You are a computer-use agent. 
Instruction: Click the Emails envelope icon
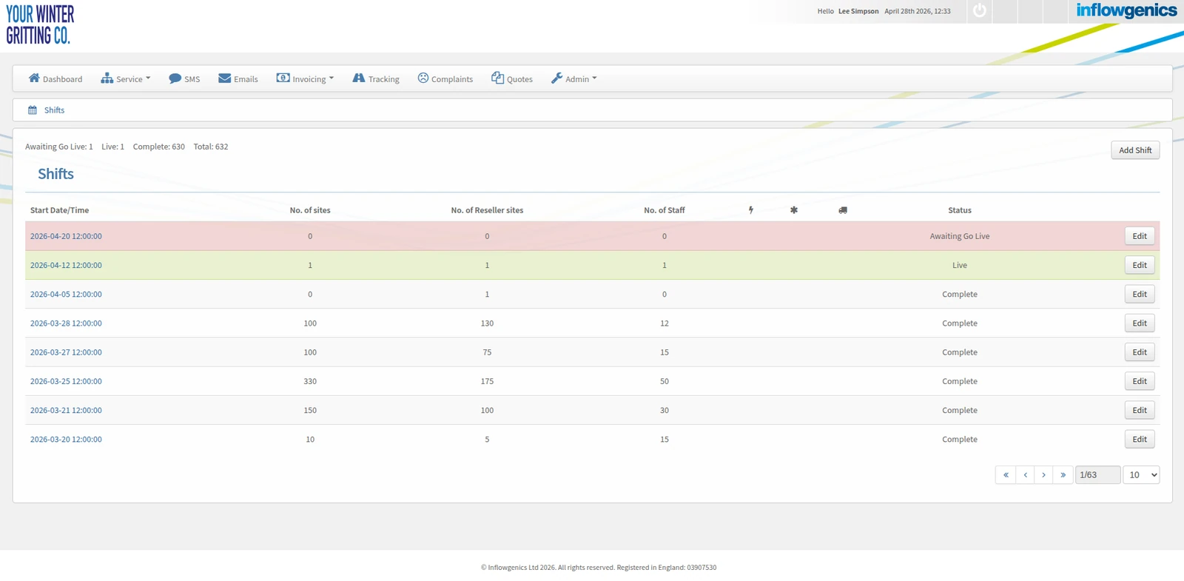tap(224, 78)
